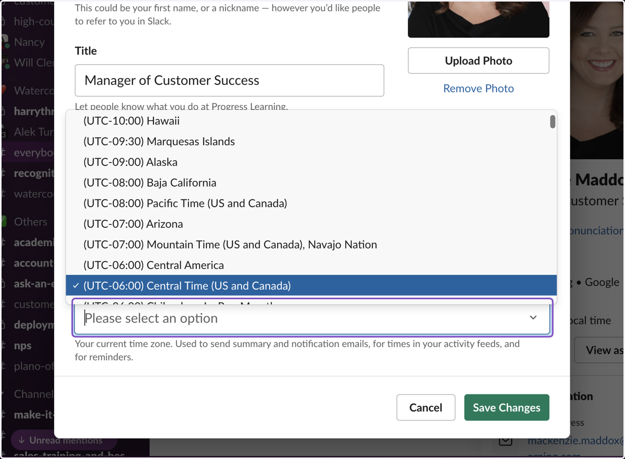The width and height of the screenshot is (625, 459).
Task: Click the Upload Photo button
Action: (478, 61)
